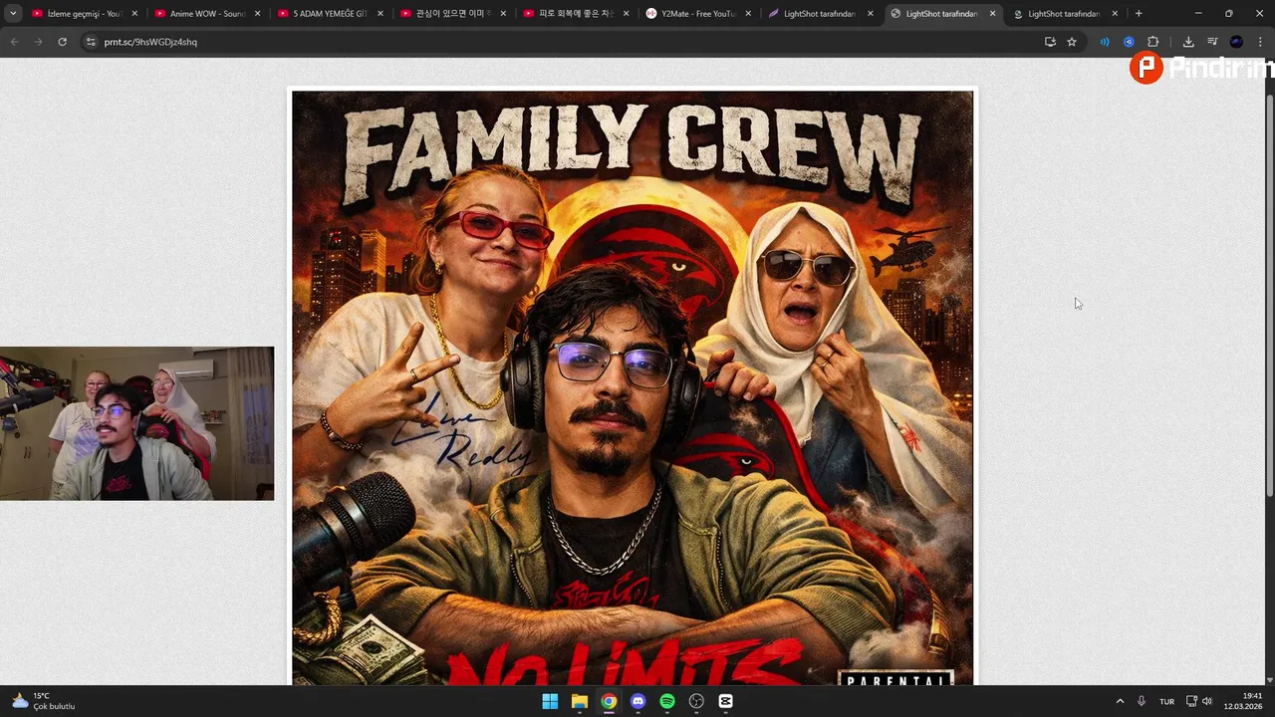Open Google Chrome from the taskbar
Image resolution: width=1275 pixels, height=717 pixels.
pyautogui.click(x=609, y=701)
